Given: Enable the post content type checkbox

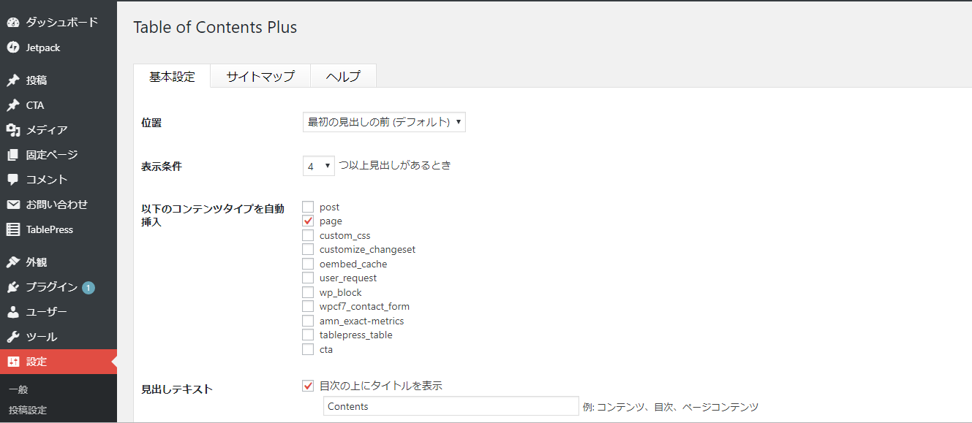Looking at the screenshot, I should pos(308,207).
